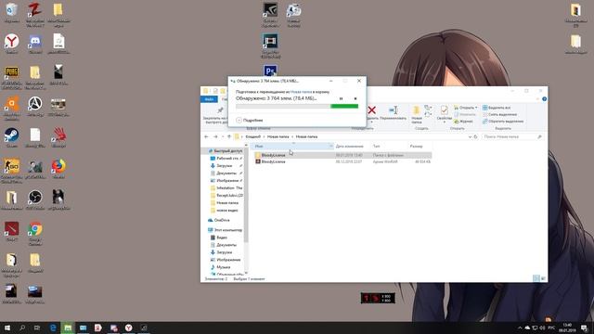The image size is (594, 334).
Task: Show hidden tray icons chevron
Action: [520, 328]
